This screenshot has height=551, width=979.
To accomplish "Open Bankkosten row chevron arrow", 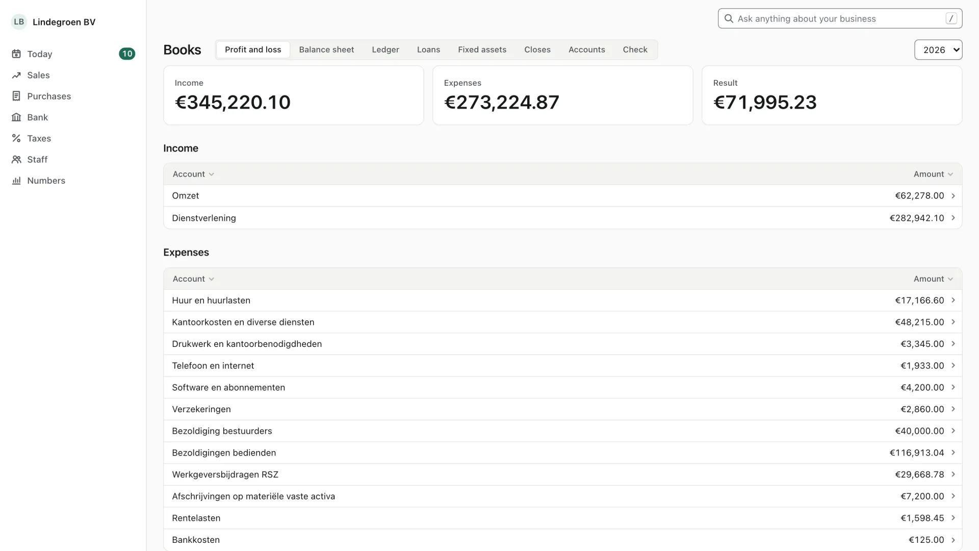I will tap(953, 540).
